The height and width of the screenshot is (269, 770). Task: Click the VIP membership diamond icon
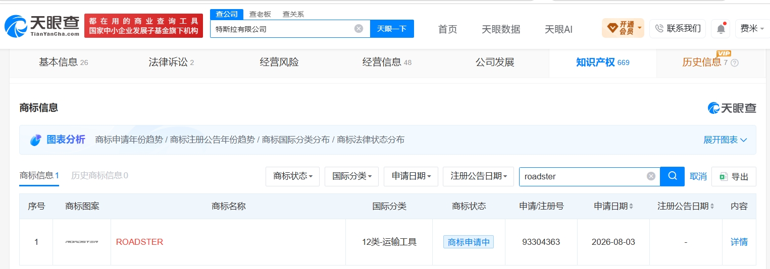point(612,28)
